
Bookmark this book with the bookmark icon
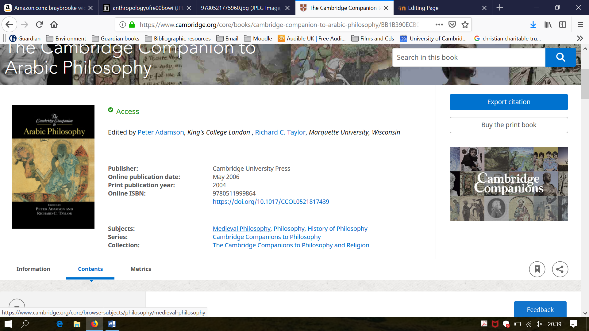537,269
